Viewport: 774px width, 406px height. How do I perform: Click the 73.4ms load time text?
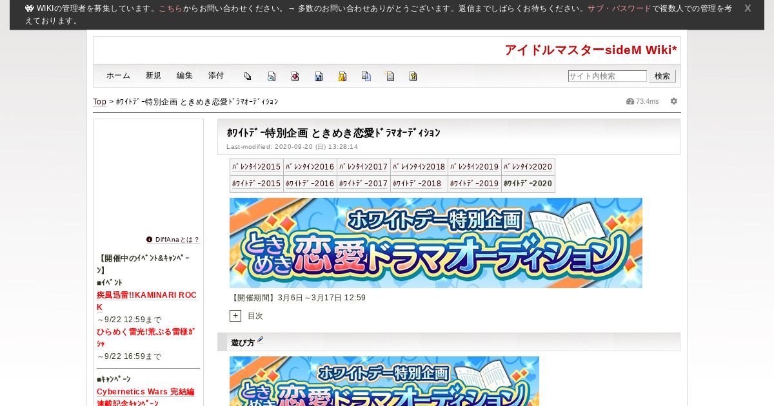648,101
